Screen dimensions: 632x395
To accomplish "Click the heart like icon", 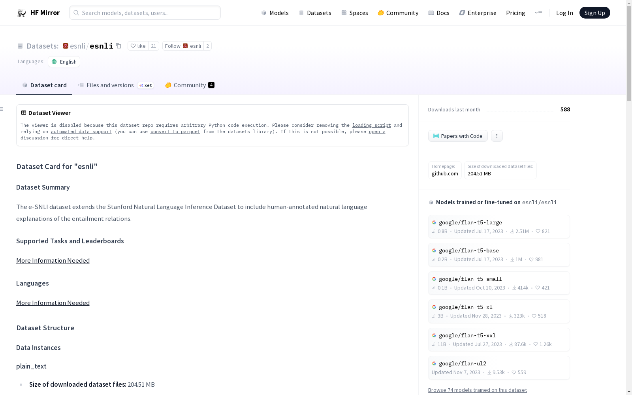I will [133, 46].
